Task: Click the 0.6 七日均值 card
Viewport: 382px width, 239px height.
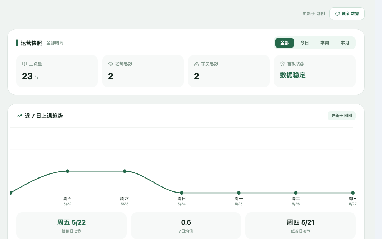Action: (186, 226)
